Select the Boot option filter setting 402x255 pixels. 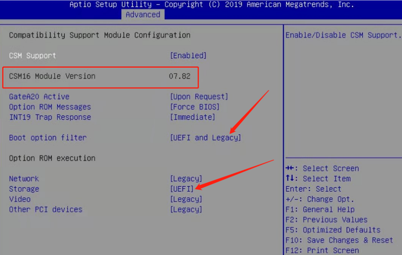[48, 138]
